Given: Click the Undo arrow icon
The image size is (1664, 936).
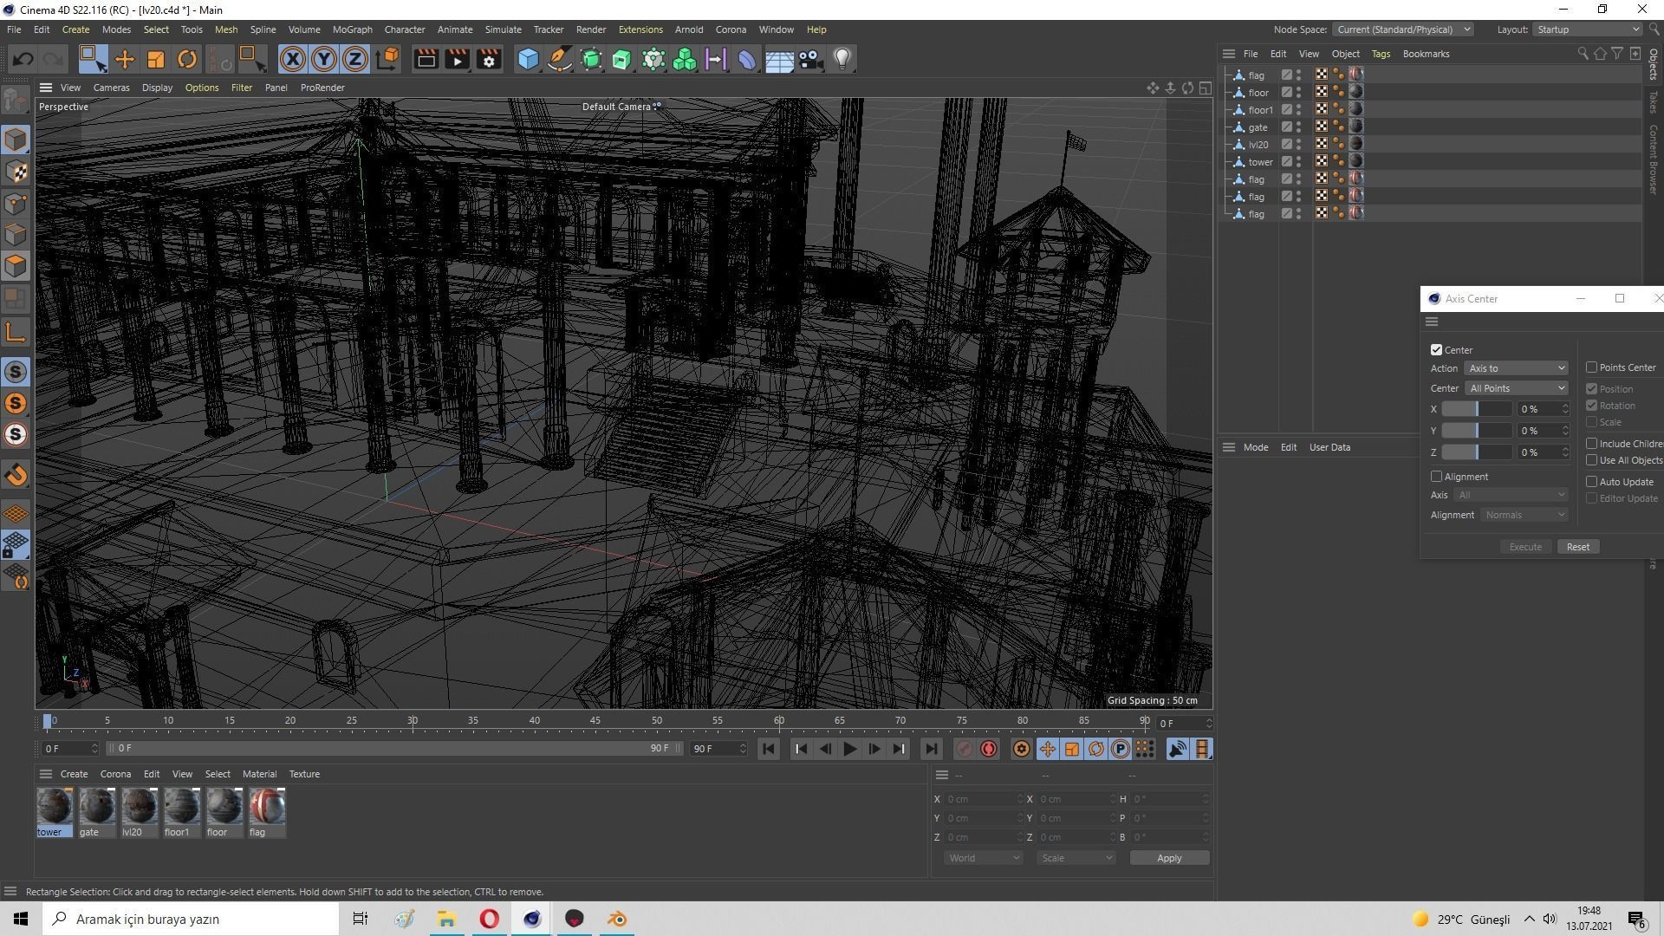Looking at the screenshot, I should click(23, 59).
